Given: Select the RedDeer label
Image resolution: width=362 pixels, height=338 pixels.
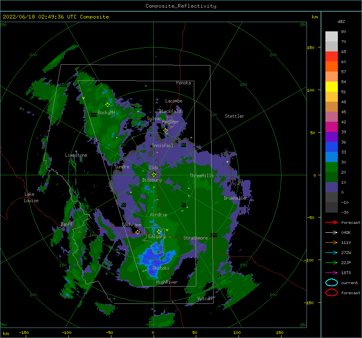Looking at the screenshot, I should click(171, 122).
